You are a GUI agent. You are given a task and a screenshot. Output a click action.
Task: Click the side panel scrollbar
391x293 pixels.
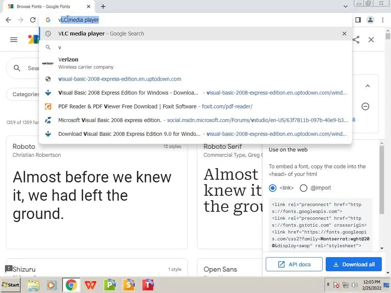[x=382, y=179]
